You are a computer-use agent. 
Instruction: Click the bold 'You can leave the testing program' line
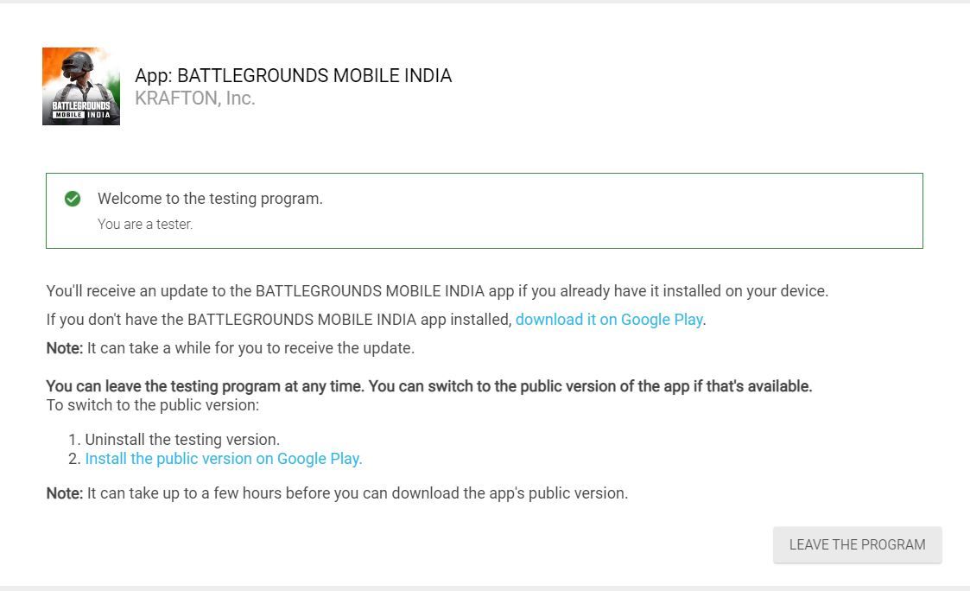coord(429,386)
